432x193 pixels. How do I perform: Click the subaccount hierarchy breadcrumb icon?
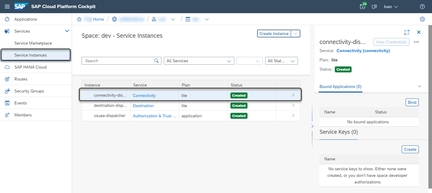[x=154, y=19]
